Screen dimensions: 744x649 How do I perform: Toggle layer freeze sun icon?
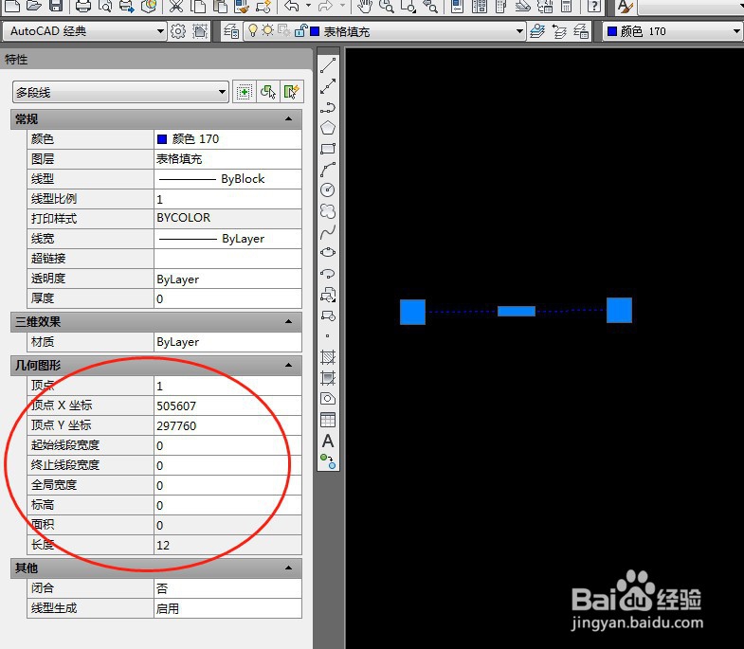[x=268, y=31]
